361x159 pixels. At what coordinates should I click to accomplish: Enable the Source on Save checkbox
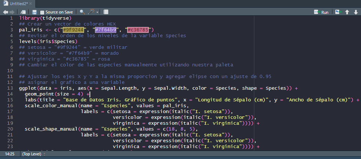tap(42, 12)
